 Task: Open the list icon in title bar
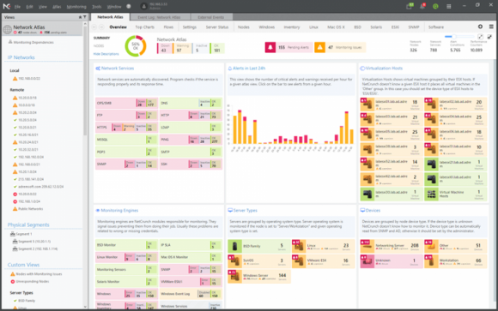(x=449, y=6)
